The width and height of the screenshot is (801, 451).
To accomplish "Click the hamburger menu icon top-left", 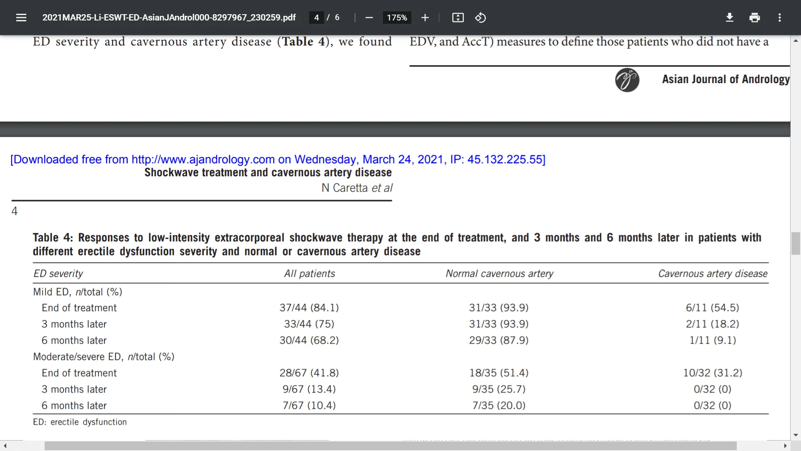I will [20, 17].
